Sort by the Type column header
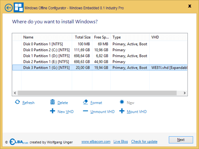Image resolution: width=199 pixels, height=149 pixels. coord(130,37)
